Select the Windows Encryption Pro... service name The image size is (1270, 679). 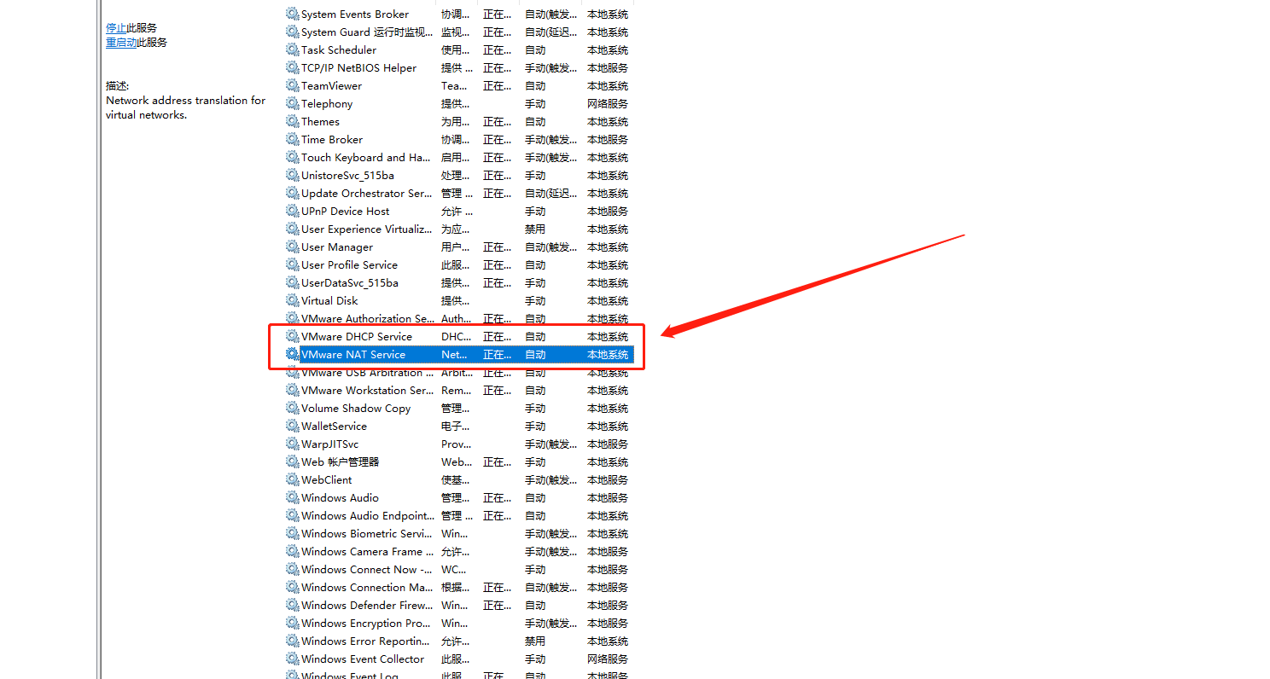[366, 624]
